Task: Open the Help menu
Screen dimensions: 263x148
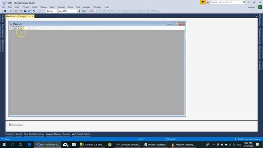Action: (x=107, y=7)
